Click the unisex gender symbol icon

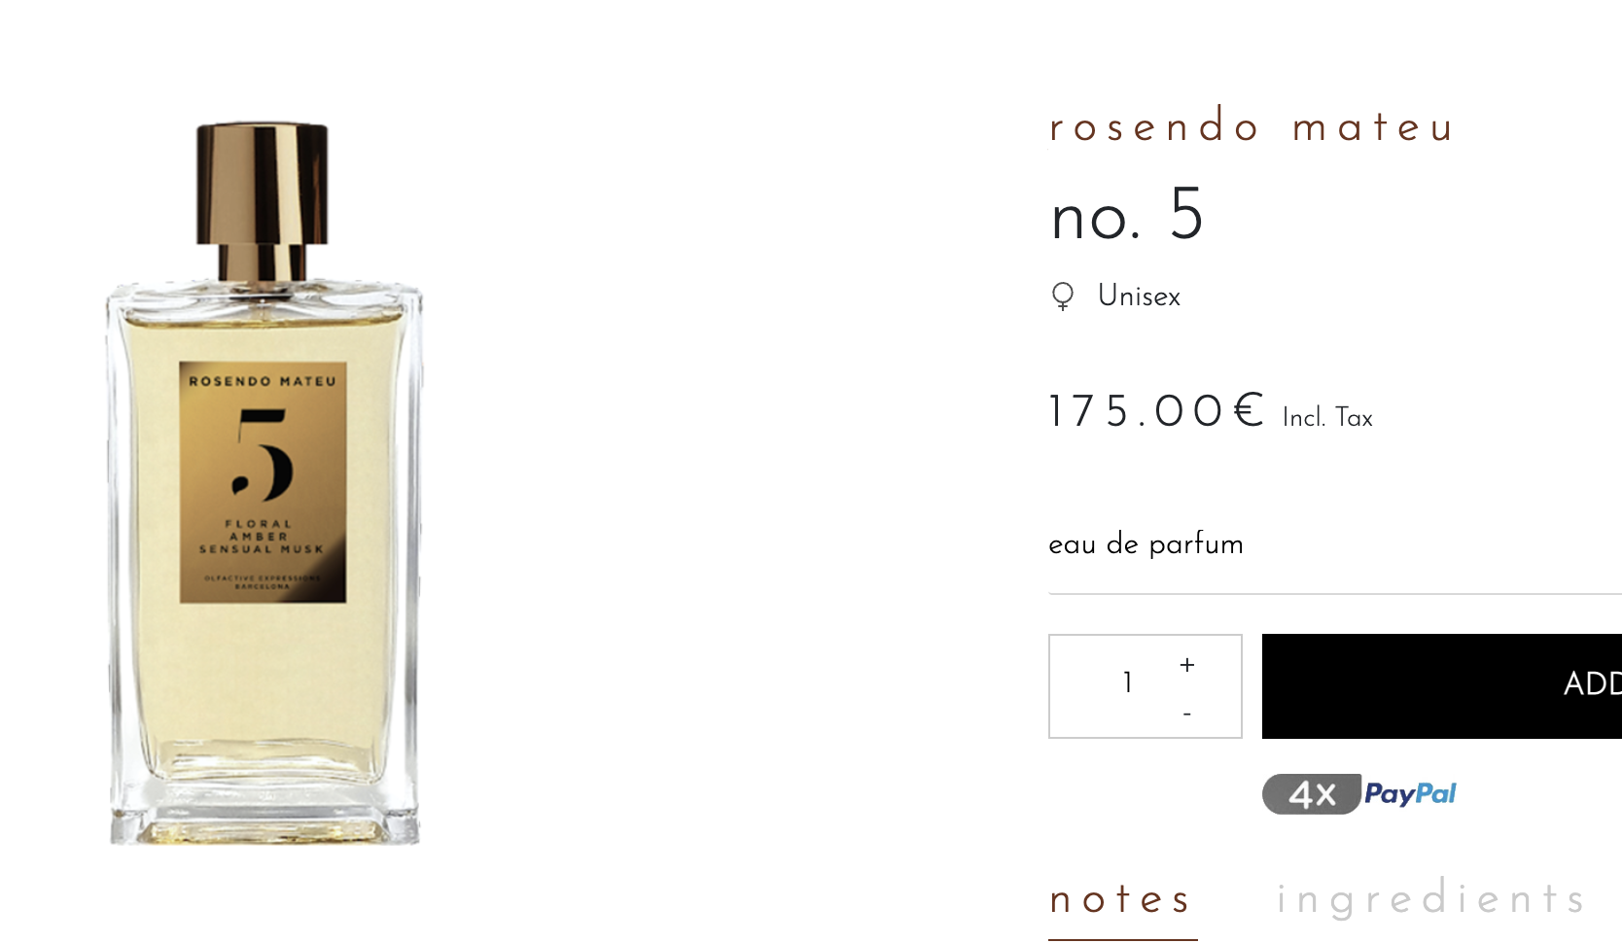click(x=1063, y=297)
